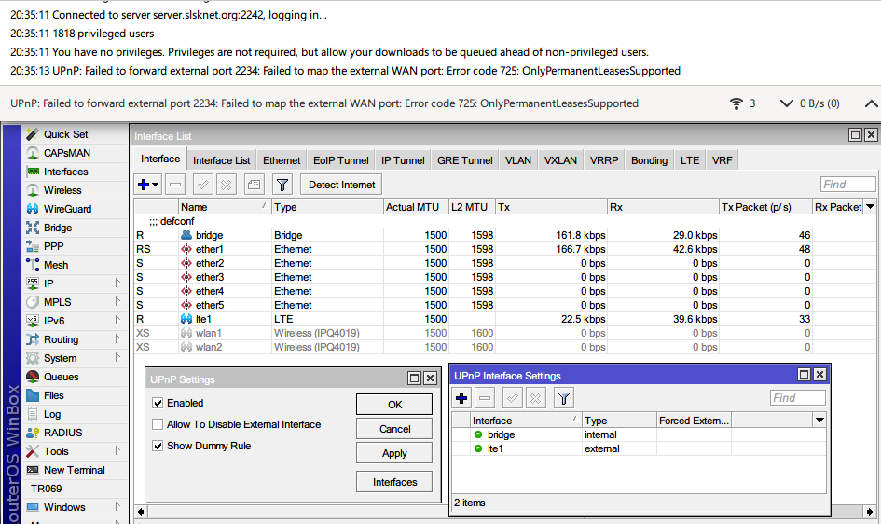
Task: Select ether1 row in Interface List
Action: [504, 249]
